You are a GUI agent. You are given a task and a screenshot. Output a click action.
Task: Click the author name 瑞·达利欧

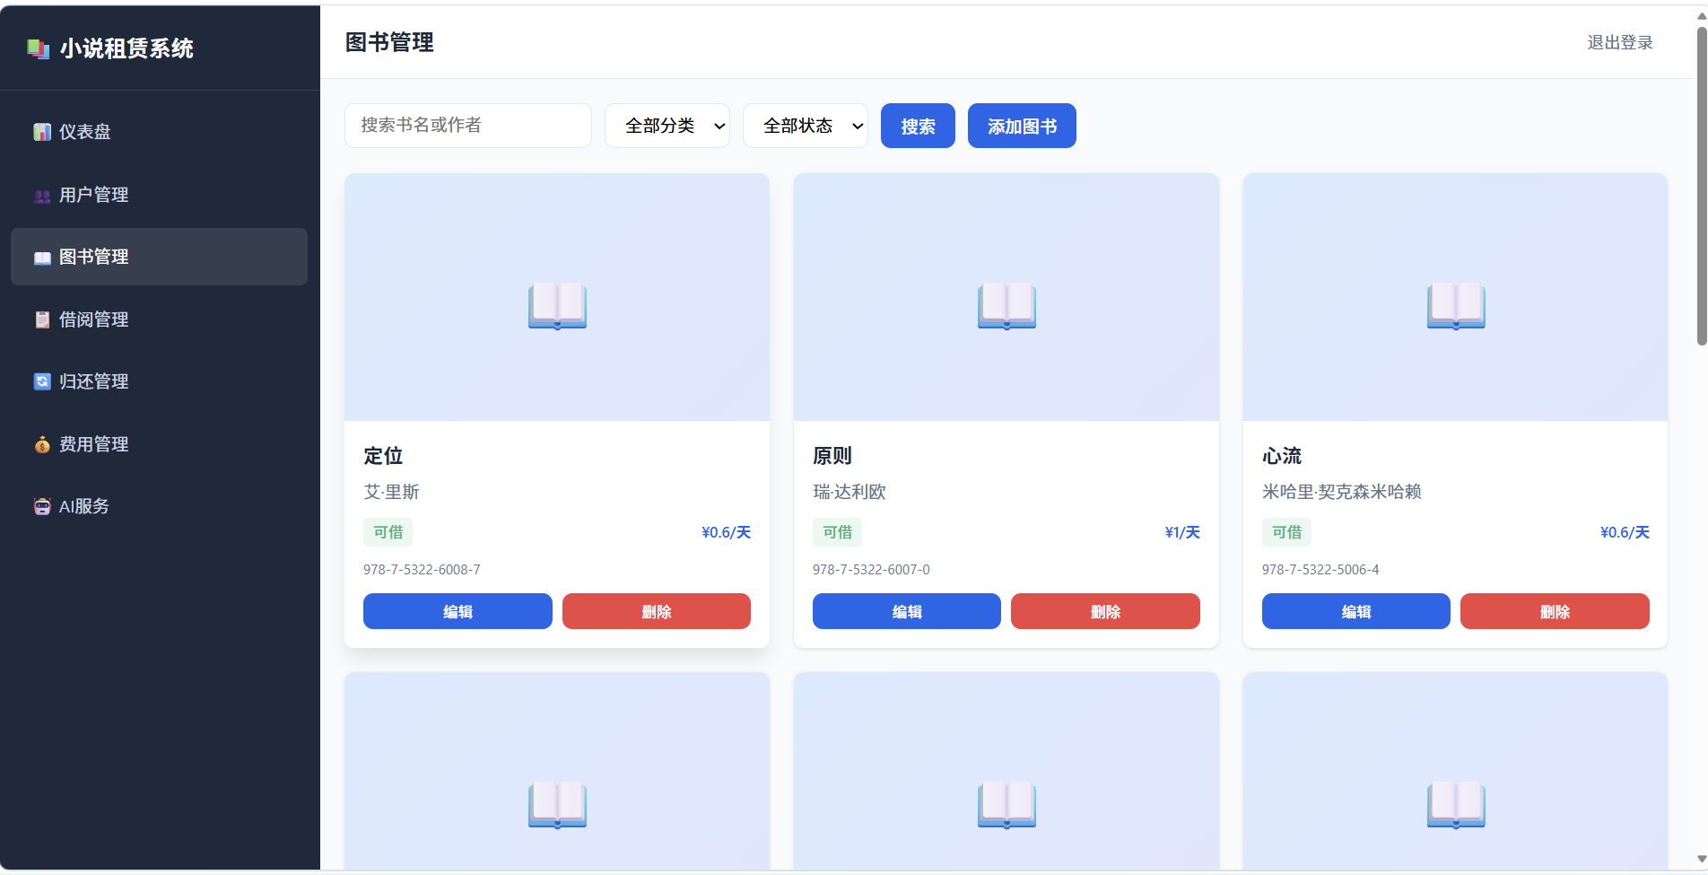[850, 492]
